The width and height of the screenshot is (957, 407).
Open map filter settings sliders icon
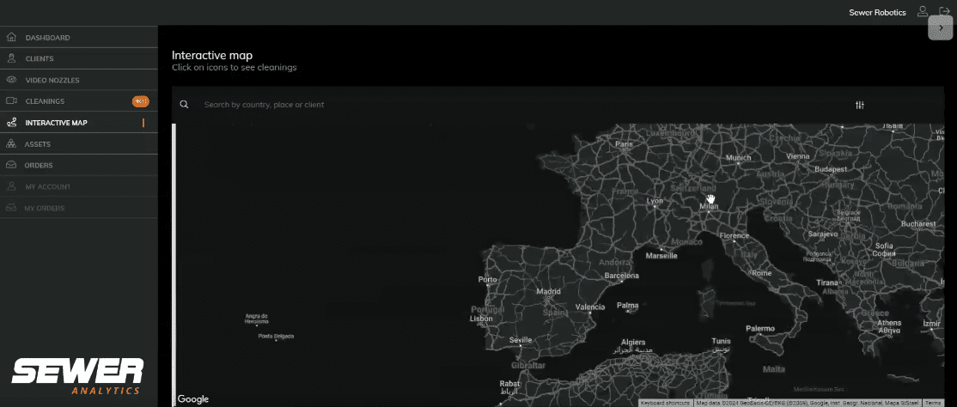[860, 105]
